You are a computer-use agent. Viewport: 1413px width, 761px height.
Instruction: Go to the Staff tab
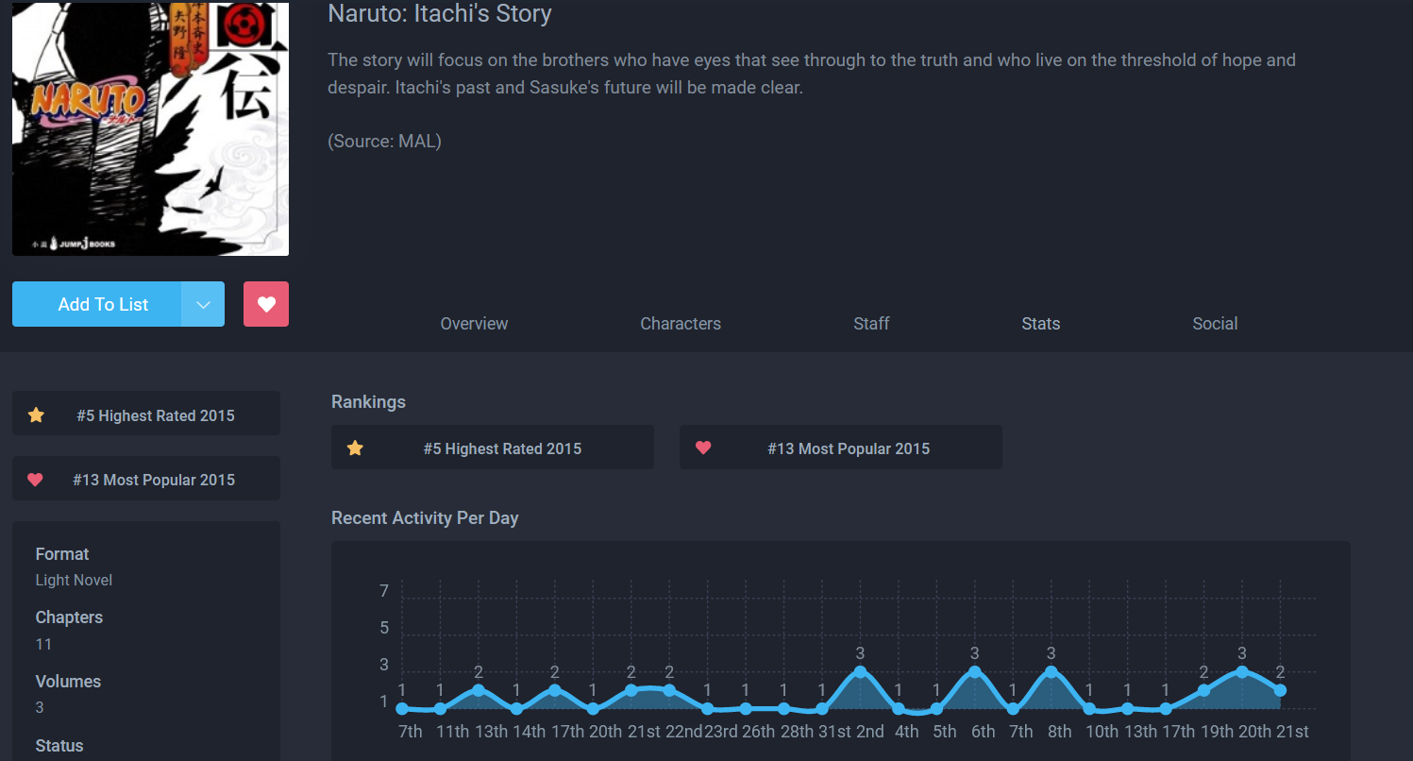(871, 324)
